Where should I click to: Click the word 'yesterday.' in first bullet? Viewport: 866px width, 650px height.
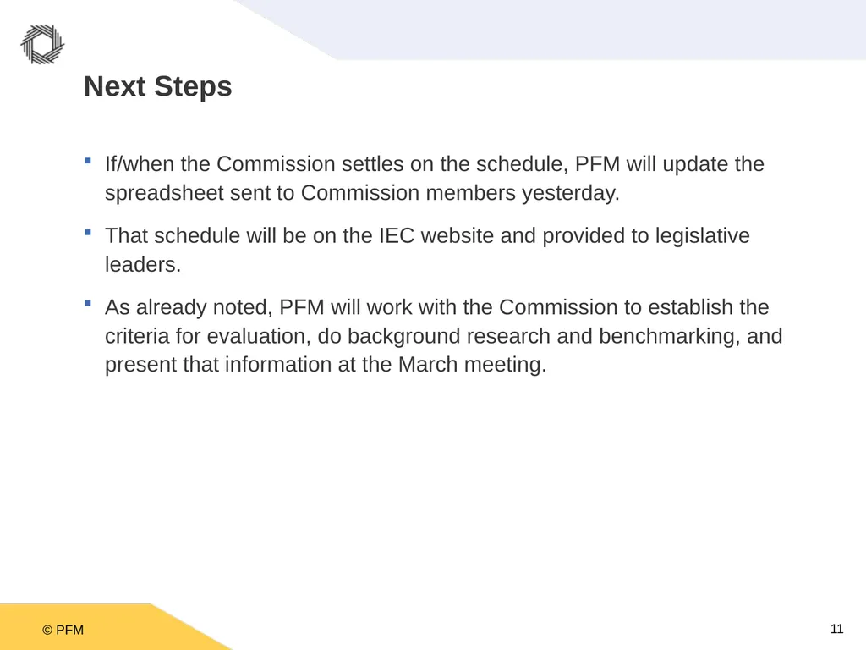coord(571,194)
